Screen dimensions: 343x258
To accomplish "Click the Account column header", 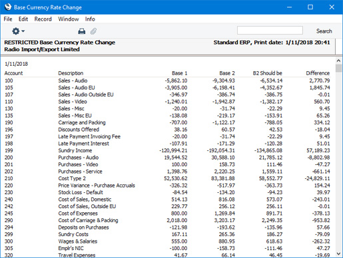I will coord(13,73).
